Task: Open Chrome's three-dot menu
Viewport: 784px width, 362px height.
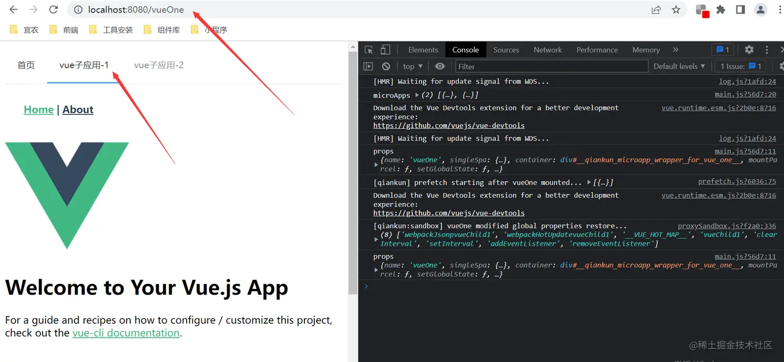Action: point(779,9)
